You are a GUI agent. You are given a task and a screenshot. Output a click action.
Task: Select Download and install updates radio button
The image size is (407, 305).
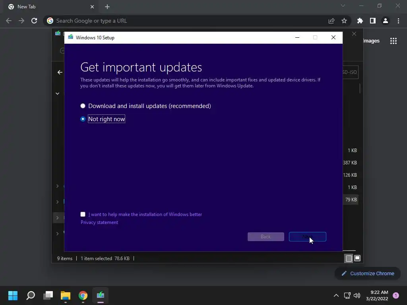point(83,106)
